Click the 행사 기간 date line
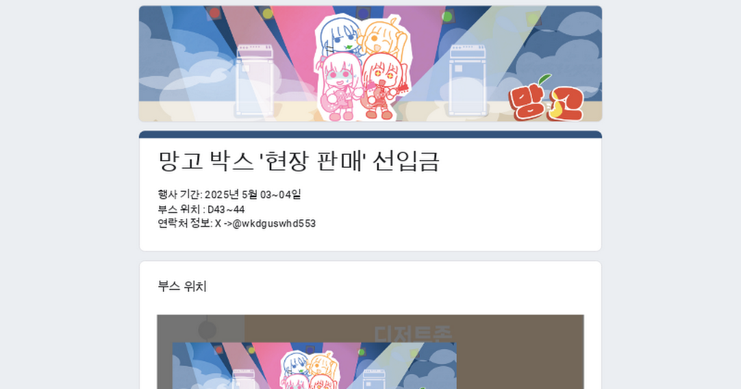 coord(230,195)
